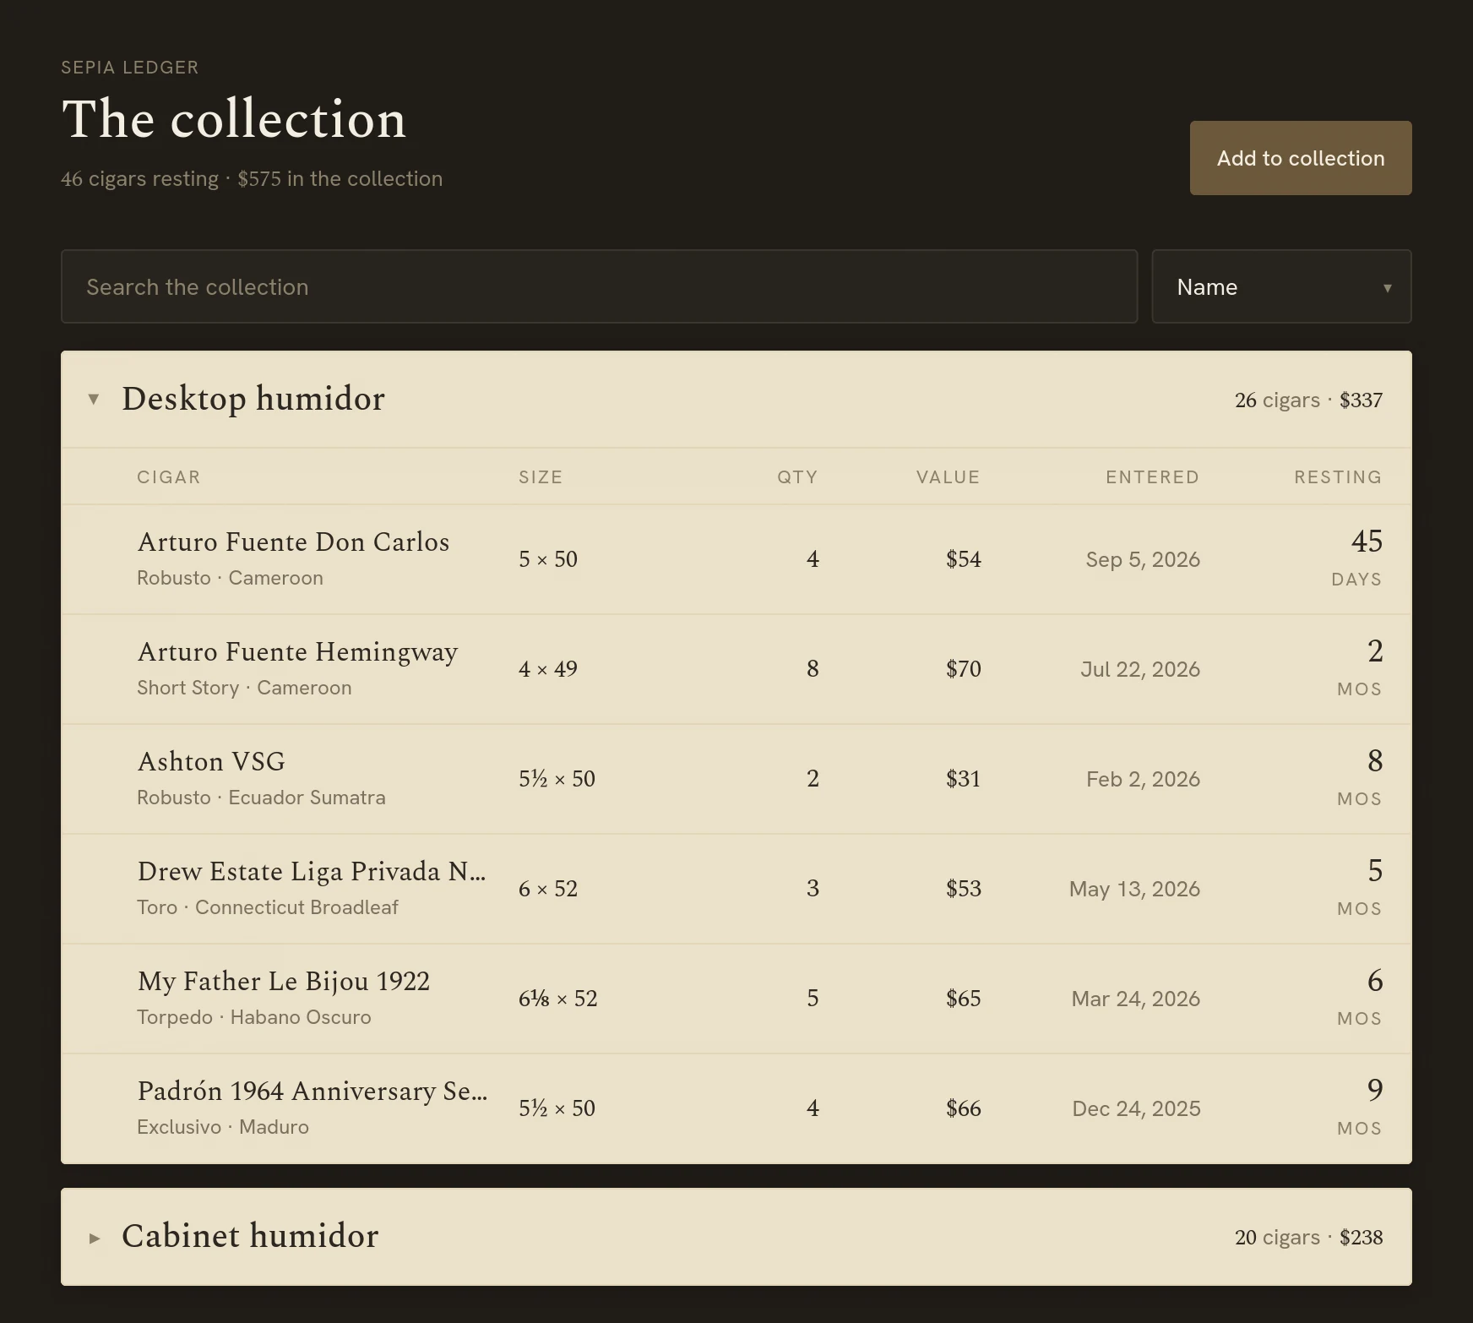Image resolution: width=1473 pixels, height=1323 pixels.
Task: Click the 26 cigars · $337 summary
Action: coord(1308,400)
